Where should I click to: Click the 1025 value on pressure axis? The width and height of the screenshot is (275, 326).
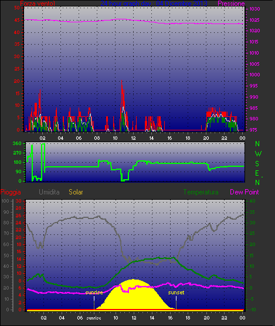(254, 20)
